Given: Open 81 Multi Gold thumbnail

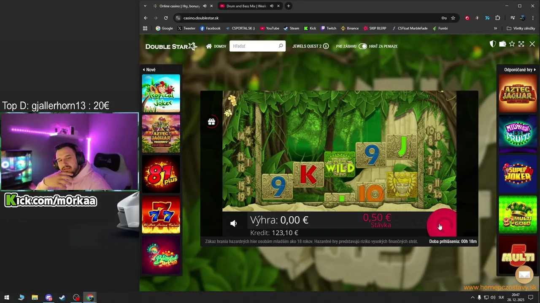Looking at the screenshot, I should 518,215.
